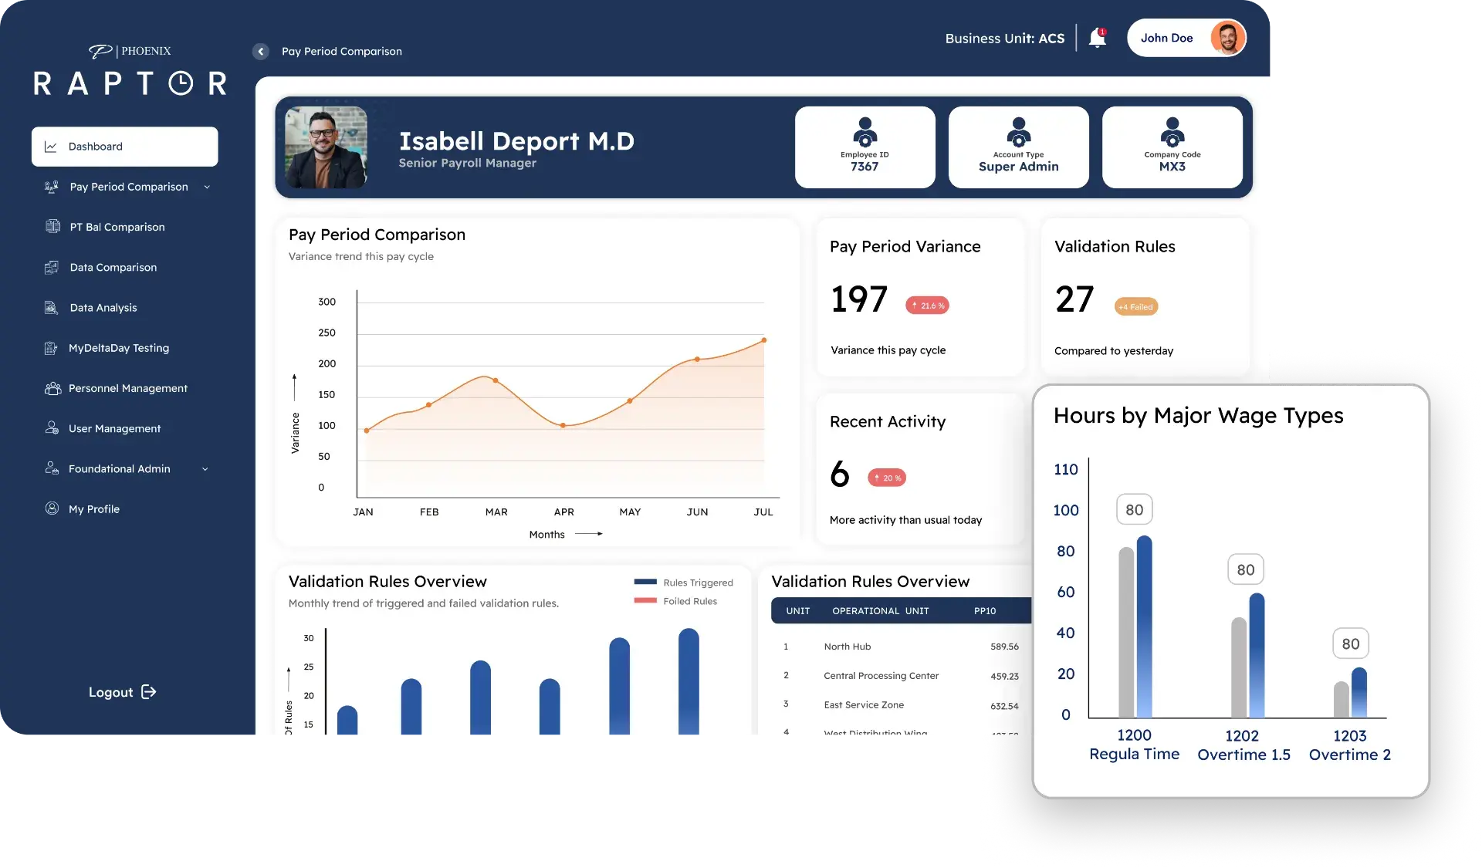Screen dimensions: 1482x868
Task: Expand the Foundational Admin section
Action: tap(205, 468)
